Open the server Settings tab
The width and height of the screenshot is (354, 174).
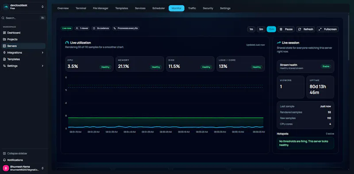[225, 8]
